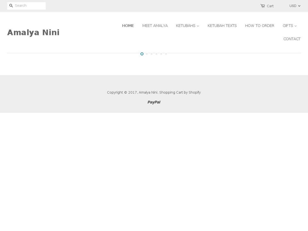Select the last slideshow indicator dot
The width and height of the screenshot is (308, 231).
(x=166, y=54)
